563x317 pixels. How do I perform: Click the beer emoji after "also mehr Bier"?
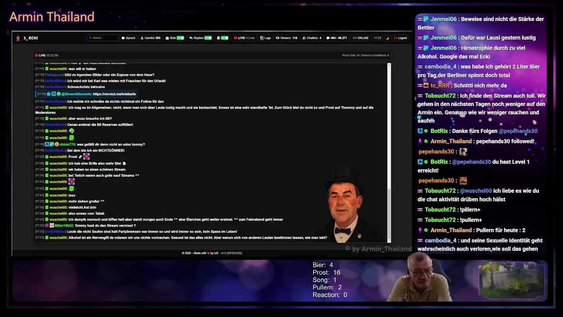click(124, 163)
